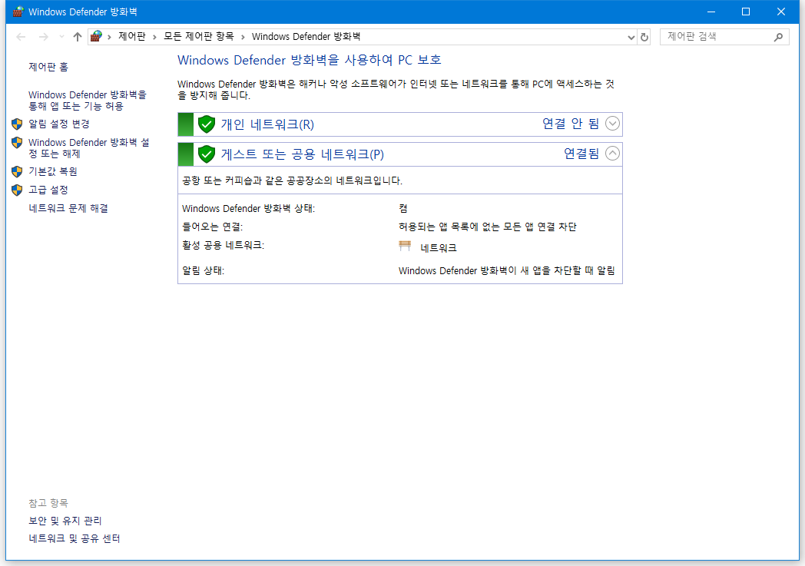The image size is (805, 566).
Task: Open 네트워크 문제 해결 link
Action: (x=68, y=208)
